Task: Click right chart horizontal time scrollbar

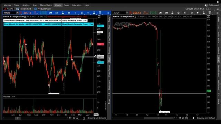Action: (158, 118)
